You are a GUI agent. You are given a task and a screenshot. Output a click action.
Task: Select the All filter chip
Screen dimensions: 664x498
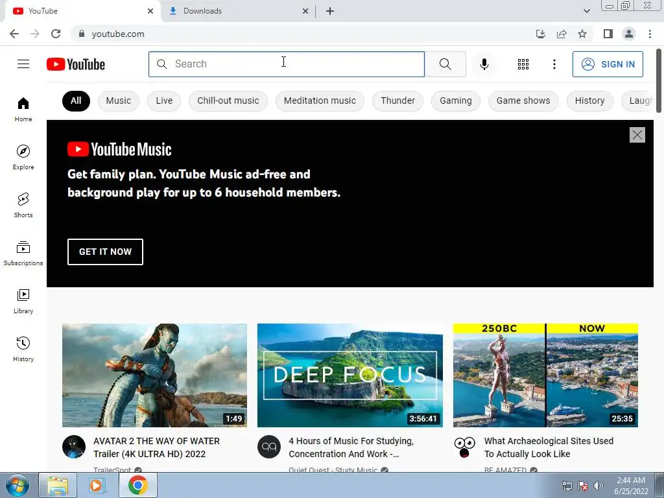(x=77, y=101)
